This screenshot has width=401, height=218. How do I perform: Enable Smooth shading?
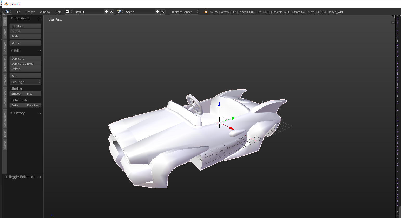pos(17,93)
